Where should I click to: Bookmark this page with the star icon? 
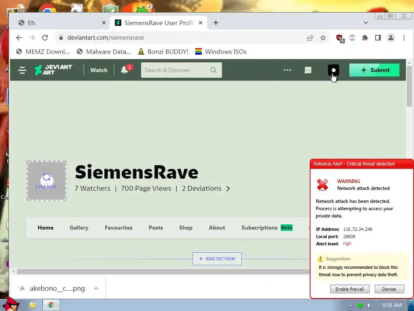pos(323,38)
